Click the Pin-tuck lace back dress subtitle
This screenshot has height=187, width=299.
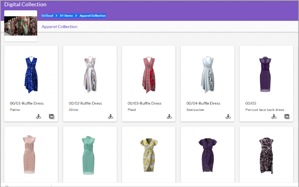click(265, 110)
